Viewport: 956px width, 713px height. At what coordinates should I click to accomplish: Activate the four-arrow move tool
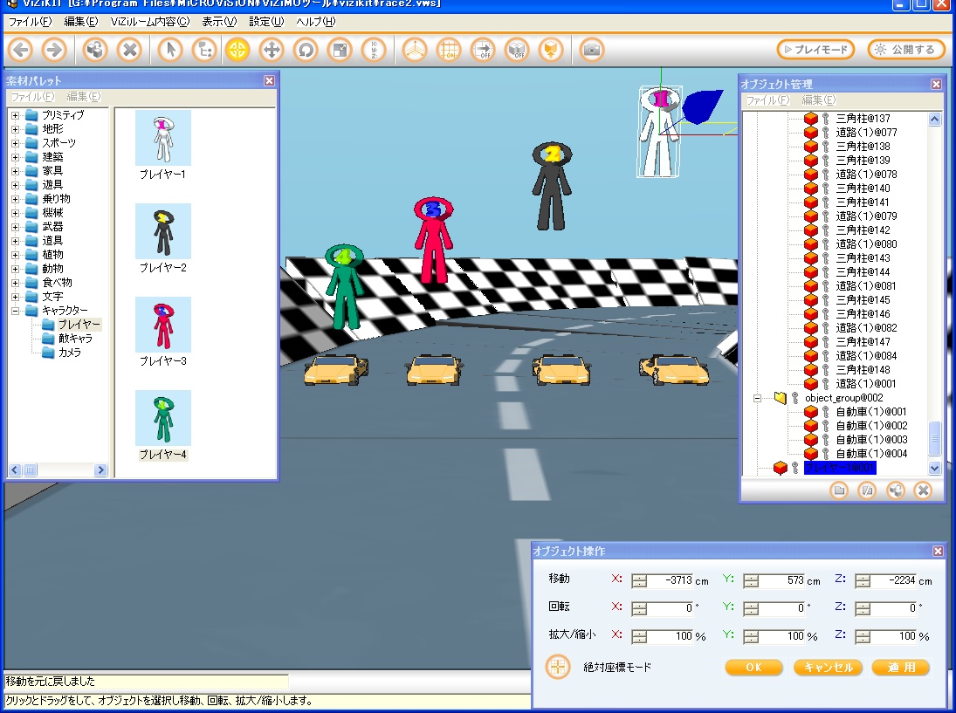pyautogui.click(x=271, y=50)
